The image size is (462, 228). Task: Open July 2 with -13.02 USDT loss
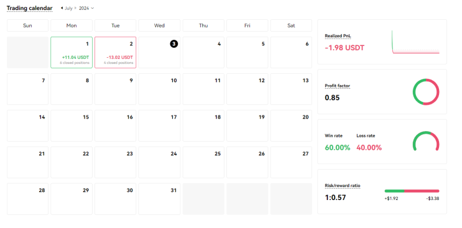point(116,52)
